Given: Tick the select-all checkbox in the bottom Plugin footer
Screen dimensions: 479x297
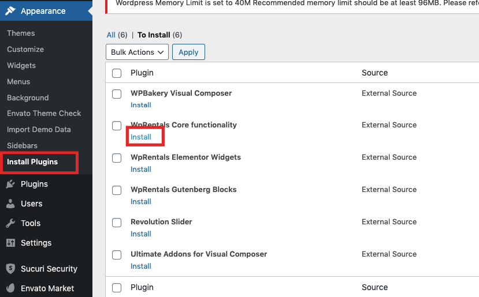Looking at the screenshot, I should click(117, 288).
